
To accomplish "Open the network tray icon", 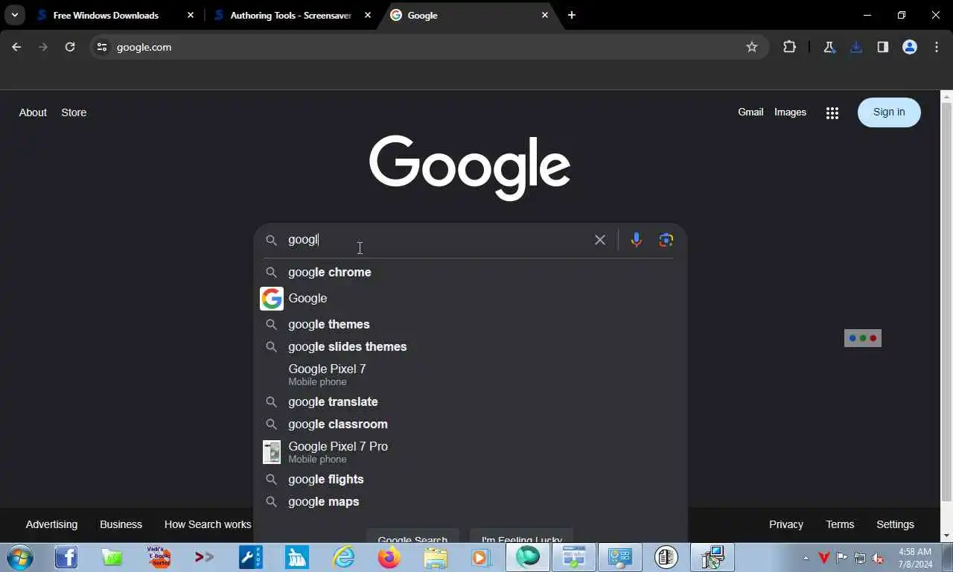I will 860,558.
